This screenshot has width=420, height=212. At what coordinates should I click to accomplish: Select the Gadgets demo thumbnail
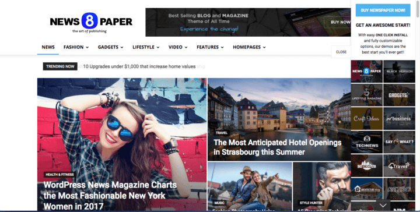click(399, 95)
